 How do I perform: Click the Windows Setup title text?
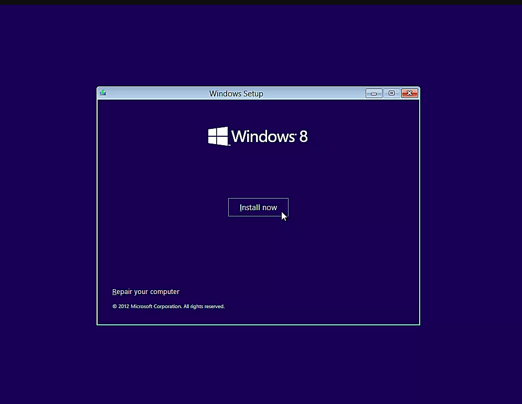(236, 94)
